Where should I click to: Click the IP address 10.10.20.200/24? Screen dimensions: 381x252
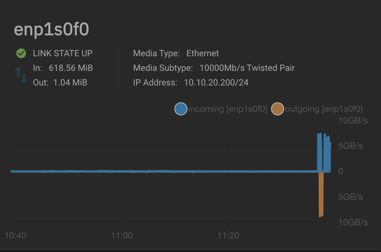pyautogui.click(x=216, y=83)
